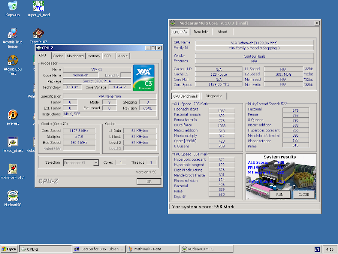This screenshot has height=254, width=338.
Task: Click the CPU-Z Name field showing VIA C3
Action: [x=97, y=69]
